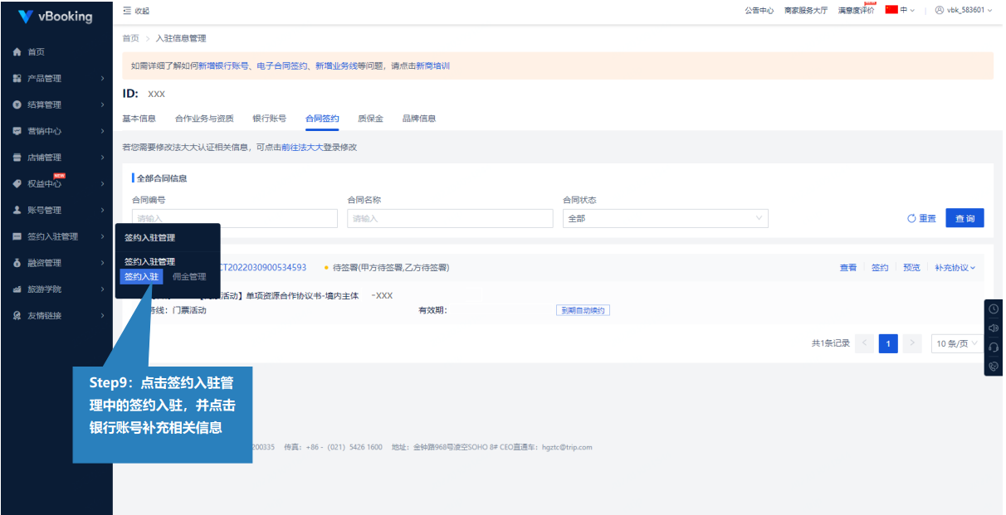Select 签约入驻 in the submenu
The image size is (1006, 515).
pos(140,277)
